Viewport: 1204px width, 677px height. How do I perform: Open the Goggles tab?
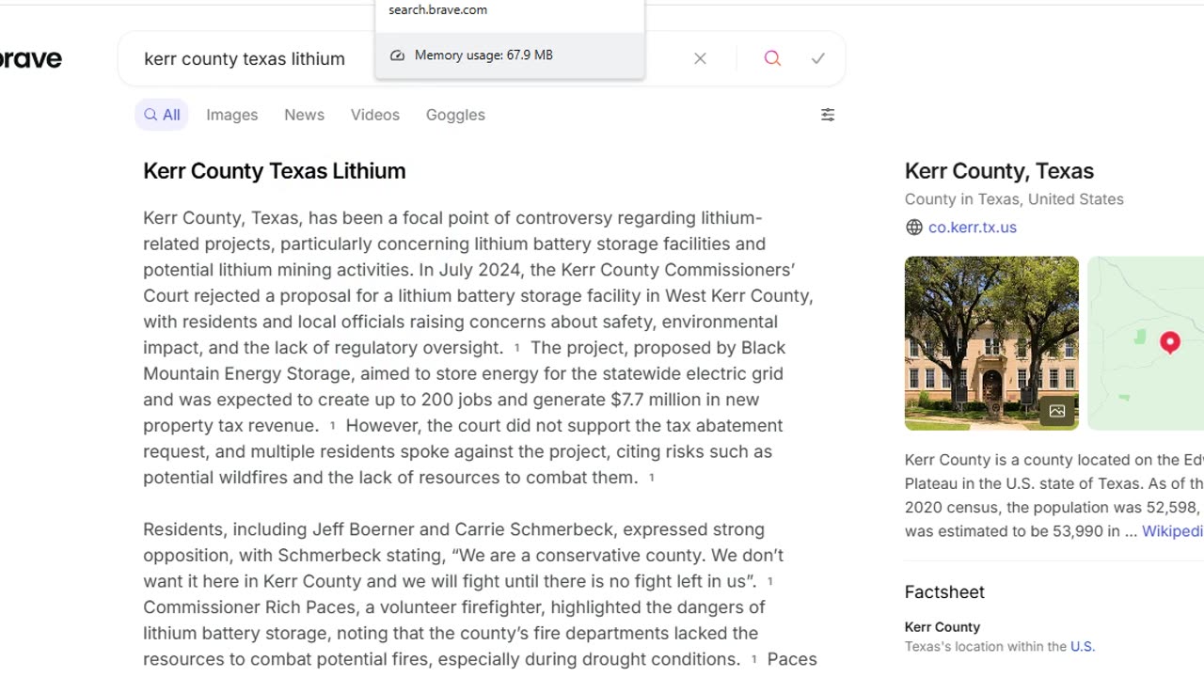pyautogui.click(x=455, y=115)
